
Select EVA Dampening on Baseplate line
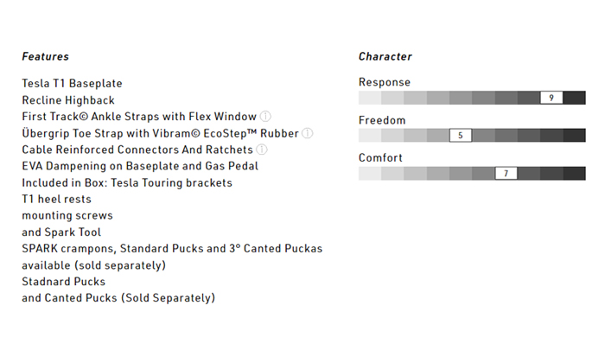[140, 166]
